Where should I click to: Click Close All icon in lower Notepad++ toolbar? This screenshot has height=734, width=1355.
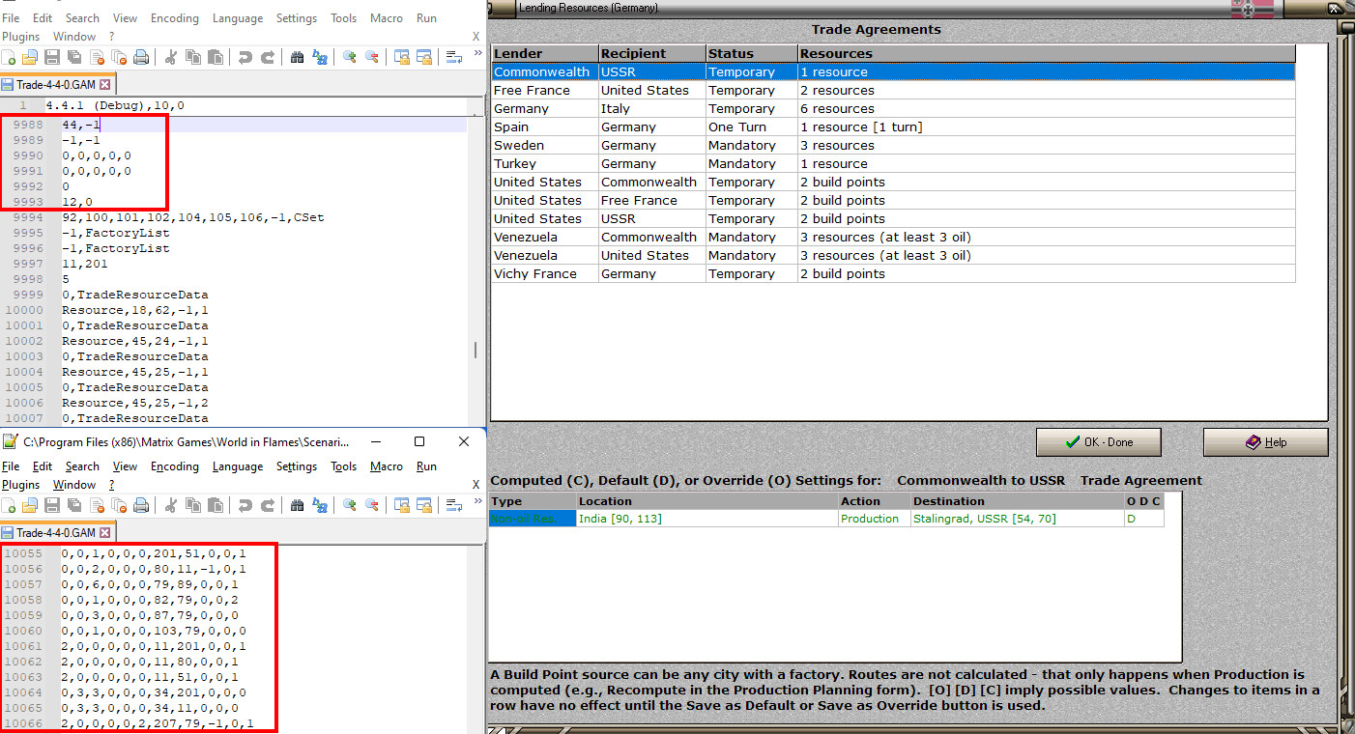coord(119,505)
